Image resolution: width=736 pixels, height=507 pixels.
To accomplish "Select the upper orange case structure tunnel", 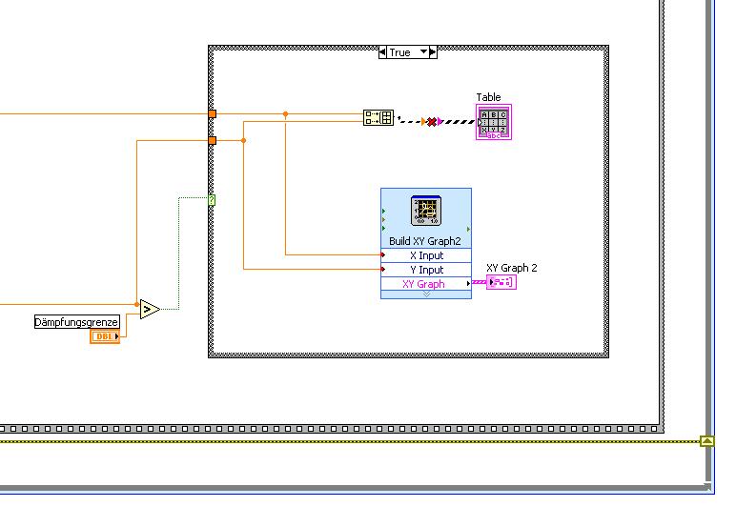I will pyautogui.click(x=213, y=114).
